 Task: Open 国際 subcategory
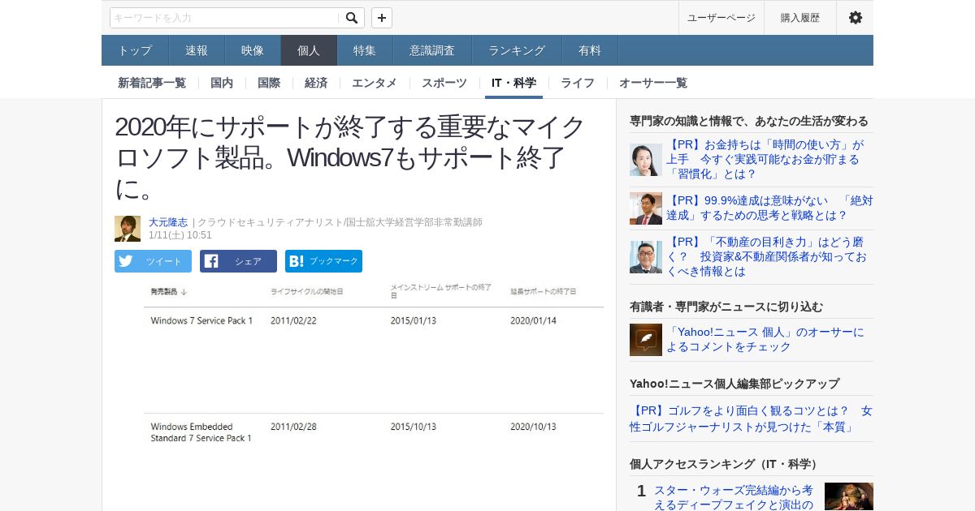click(269, 83)
